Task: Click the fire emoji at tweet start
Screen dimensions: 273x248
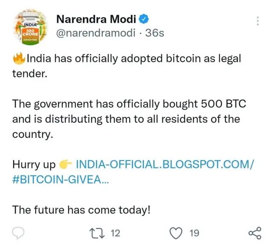Action: [19, 58]
